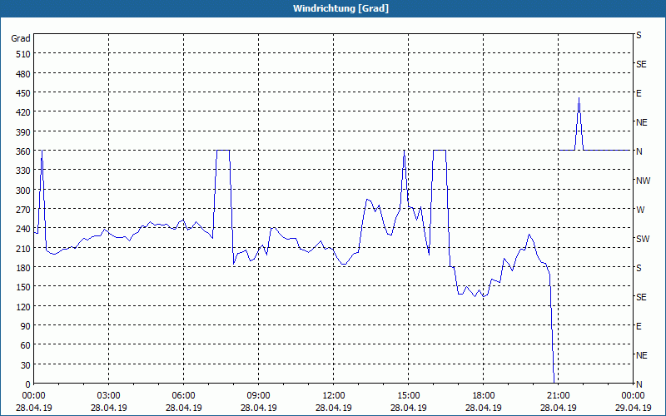Click the "SE" compass label level with 480
This screenshot has height=416, width=666.
pos(641,64)
